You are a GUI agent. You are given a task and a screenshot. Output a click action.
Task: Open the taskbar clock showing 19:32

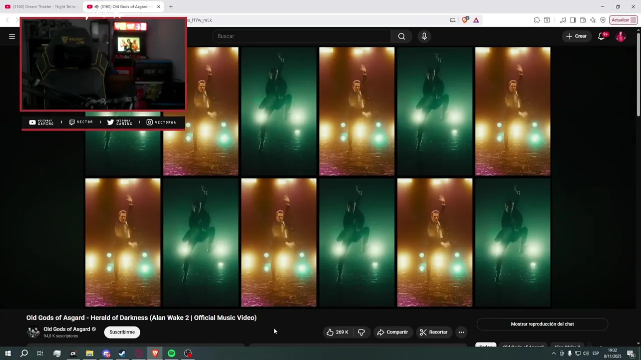pos(612,353)
